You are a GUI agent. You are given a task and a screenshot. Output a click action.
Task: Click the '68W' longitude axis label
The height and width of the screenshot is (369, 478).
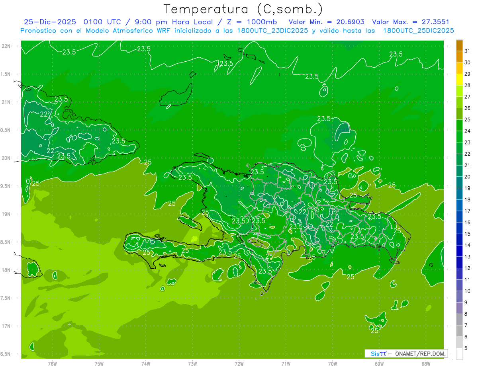pos(426,364)
